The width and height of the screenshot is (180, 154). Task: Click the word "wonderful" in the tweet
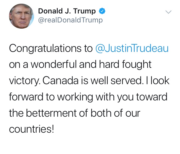point(55,65)
